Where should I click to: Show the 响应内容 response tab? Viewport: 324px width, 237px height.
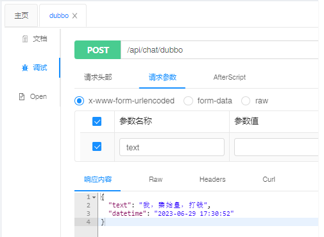point(98,179)
